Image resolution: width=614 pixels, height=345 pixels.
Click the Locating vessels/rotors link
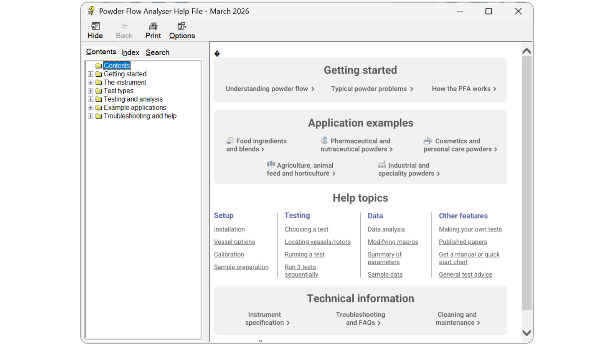pyautogui.click(x=317, y=242)
